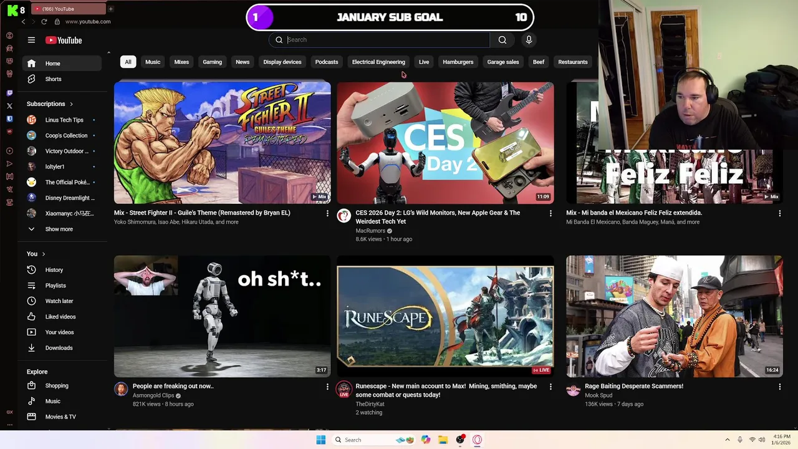
Task: Open Street Fighter II Guile's Theme thumbnail
Action: (x=222, y=143)
